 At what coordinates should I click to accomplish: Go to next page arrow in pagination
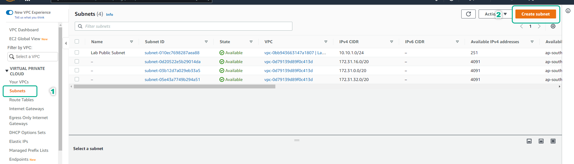539,26
